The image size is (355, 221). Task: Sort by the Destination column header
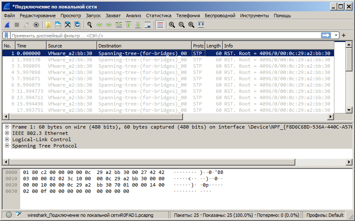pos(144,46)
